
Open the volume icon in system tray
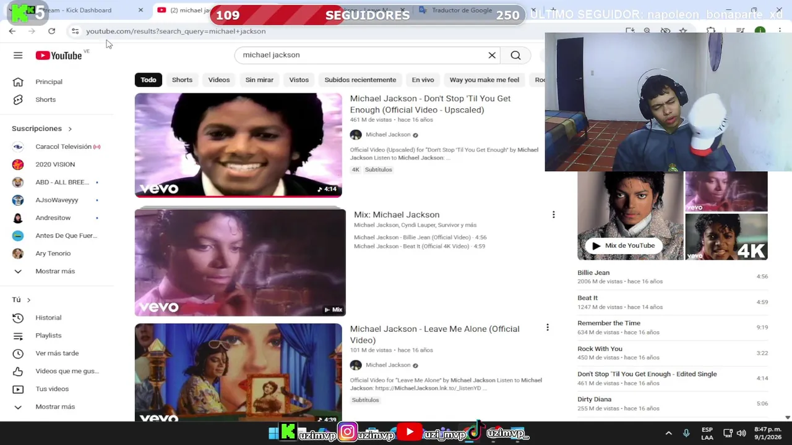coord(741,433)
